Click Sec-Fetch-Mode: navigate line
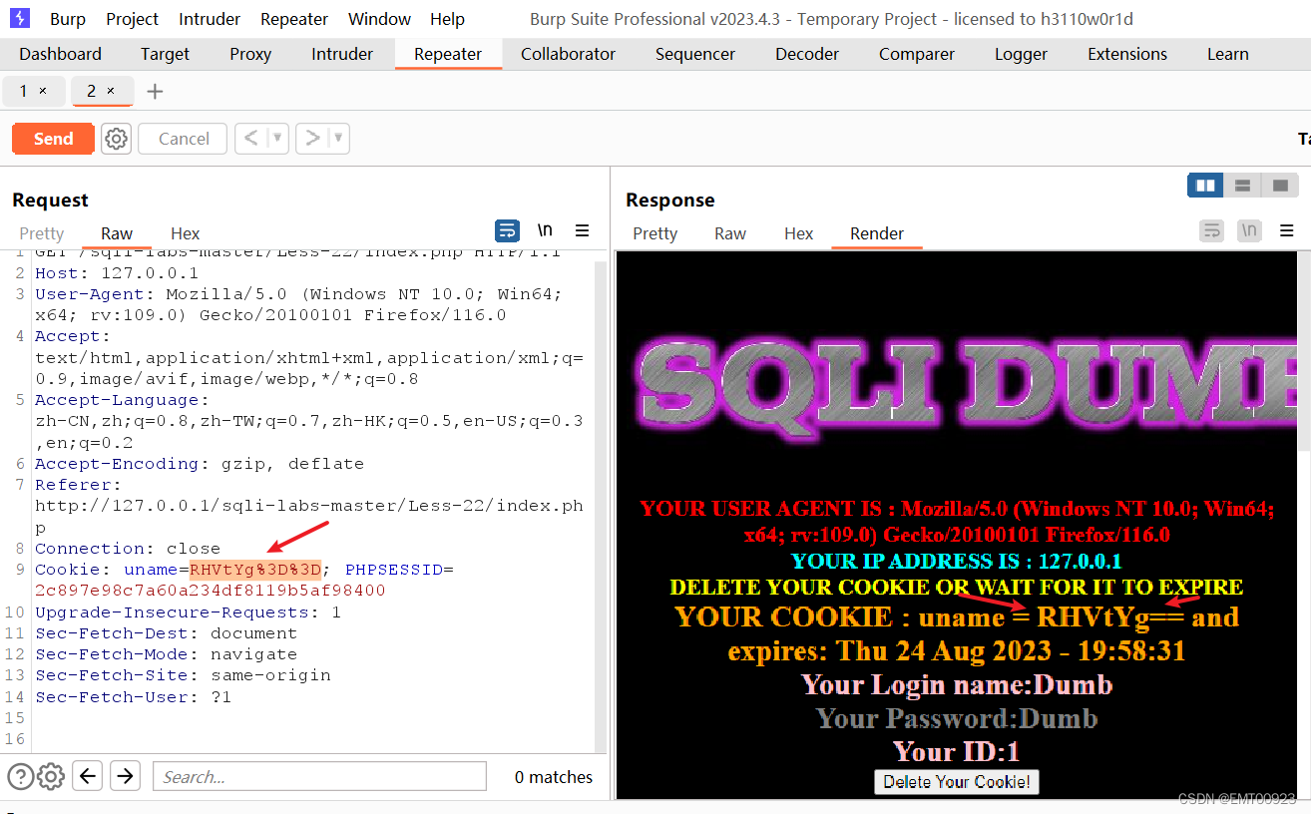Screen dimensions: 1311x814 (166, 654)
